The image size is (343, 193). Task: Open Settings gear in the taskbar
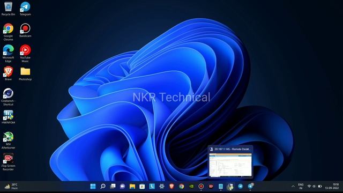tap(162, 186)
